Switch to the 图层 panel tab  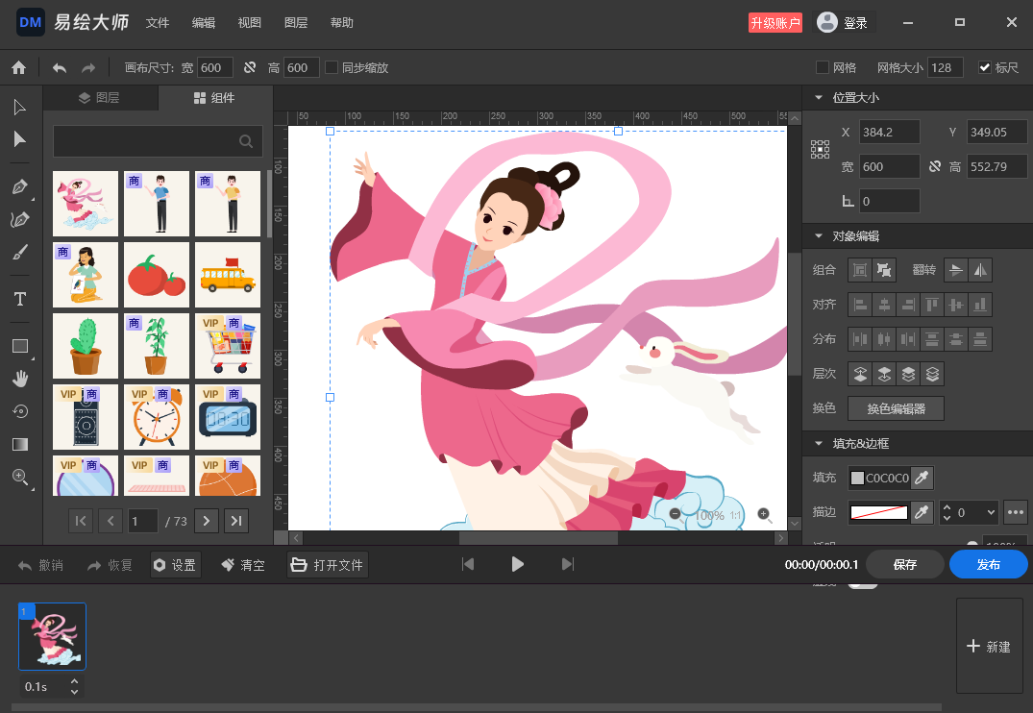point(100,98)
